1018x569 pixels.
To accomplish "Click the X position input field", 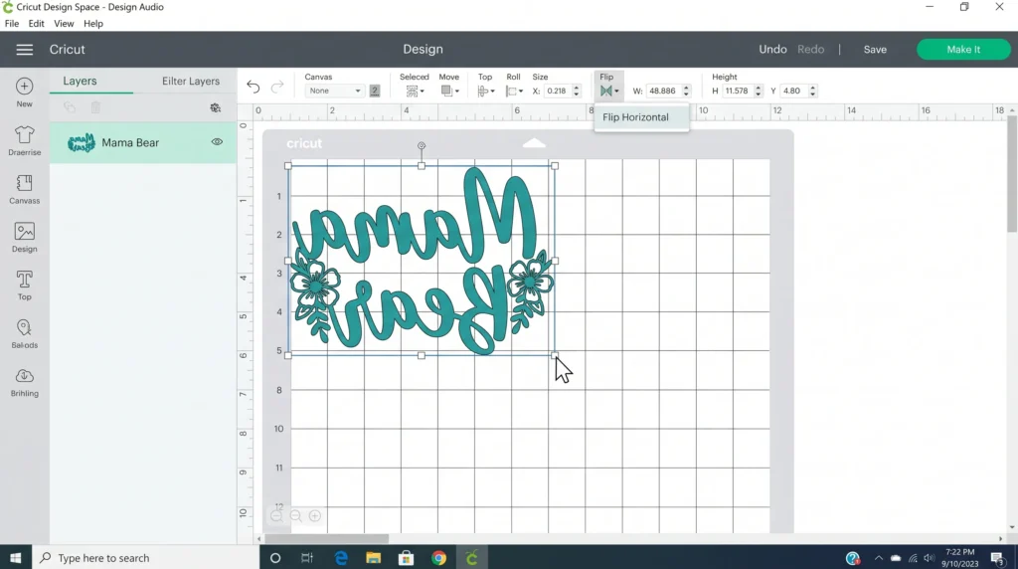I will (x=558, y=91).
